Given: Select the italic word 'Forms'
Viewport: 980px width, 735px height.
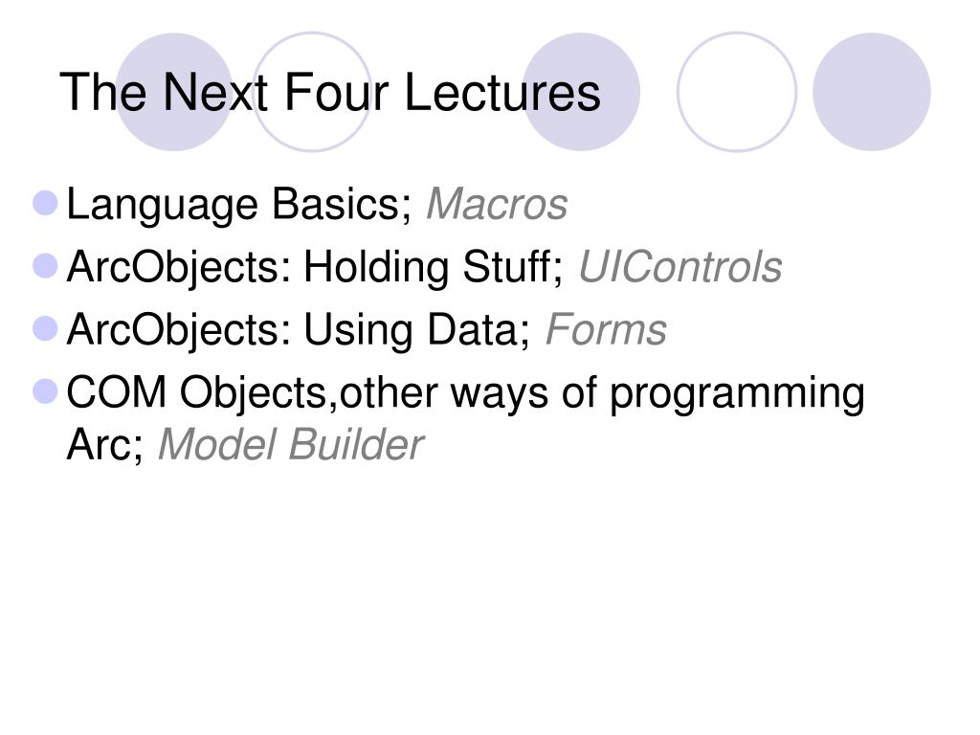Looking at the screenshot, I should pyautogui.click(x=606, y=329).
